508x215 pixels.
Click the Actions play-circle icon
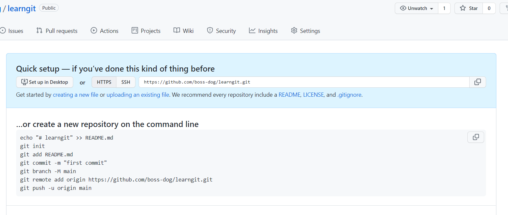pyautogui.click(x=94, y=30)
